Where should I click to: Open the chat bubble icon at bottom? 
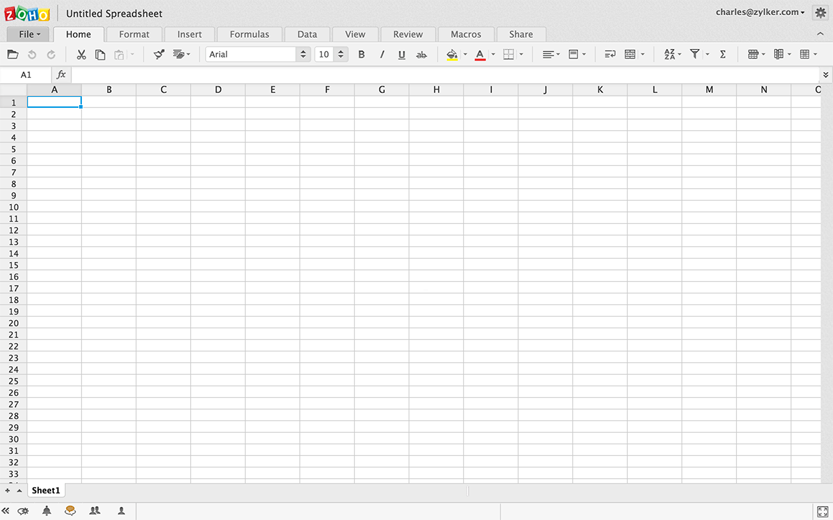[70, 510]
